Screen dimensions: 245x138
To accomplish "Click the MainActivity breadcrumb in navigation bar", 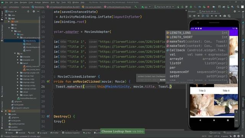I will coord(38,7).
